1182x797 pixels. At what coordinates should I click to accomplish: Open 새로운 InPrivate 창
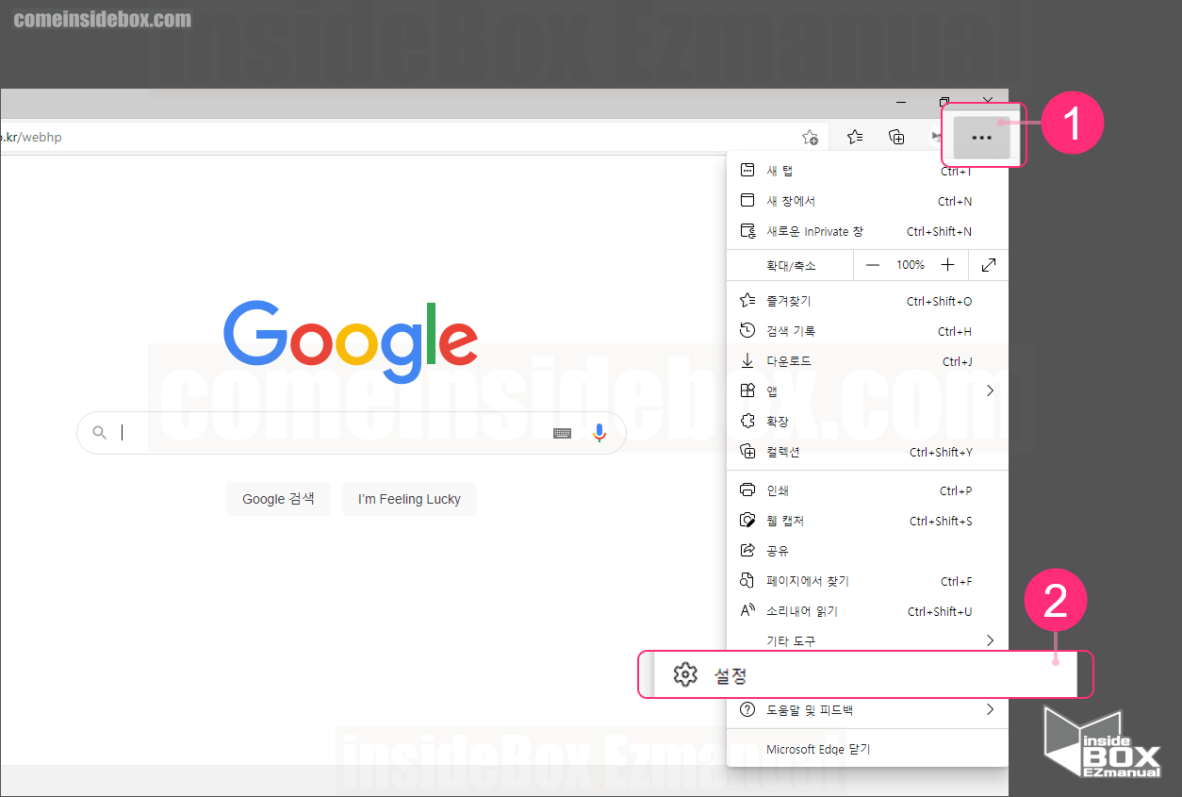(x=867, y=231)
